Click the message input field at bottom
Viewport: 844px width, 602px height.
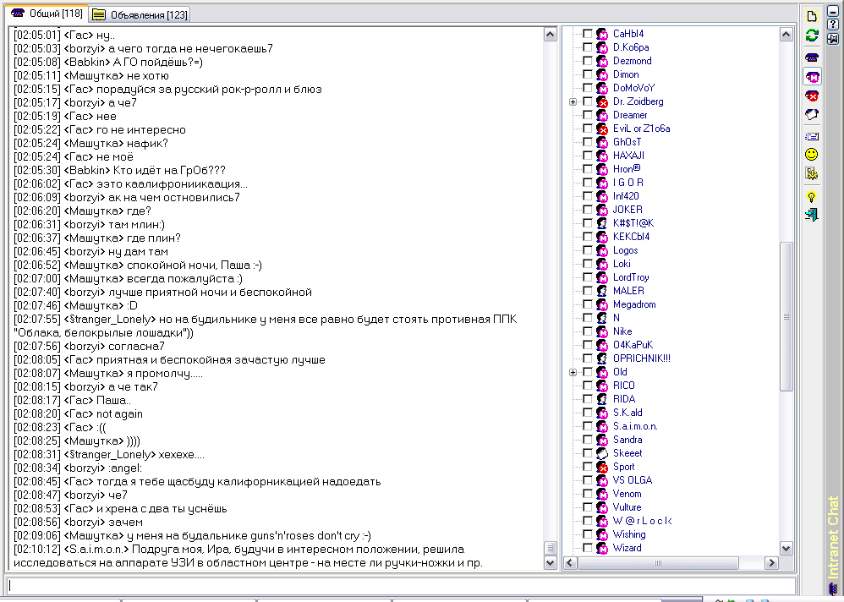point(401,585)
